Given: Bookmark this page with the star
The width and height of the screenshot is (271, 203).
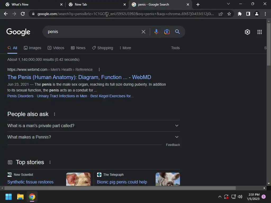Looking at the screenshot, I should [229, 14].
